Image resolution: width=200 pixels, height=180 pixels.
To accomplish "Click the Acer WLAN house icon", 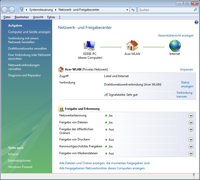I will click(132, 46).
